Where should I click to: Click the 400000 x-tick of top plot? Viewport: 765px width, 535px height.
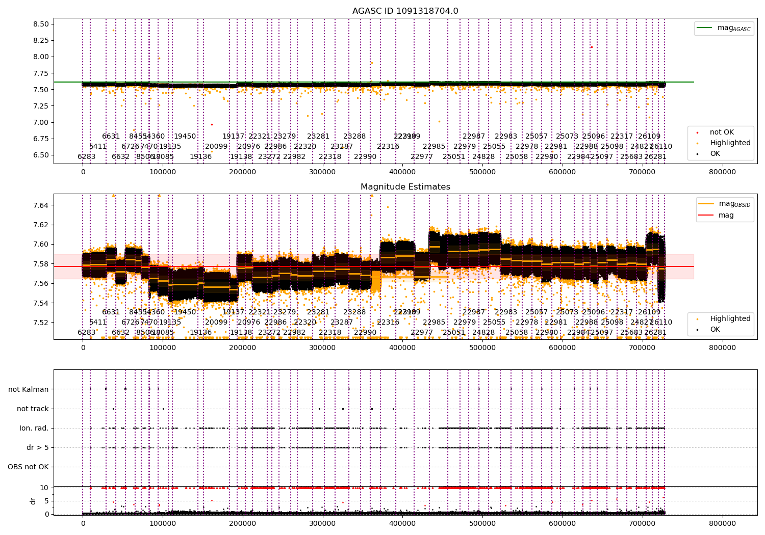pyautogui.click(x=403, y=172)
